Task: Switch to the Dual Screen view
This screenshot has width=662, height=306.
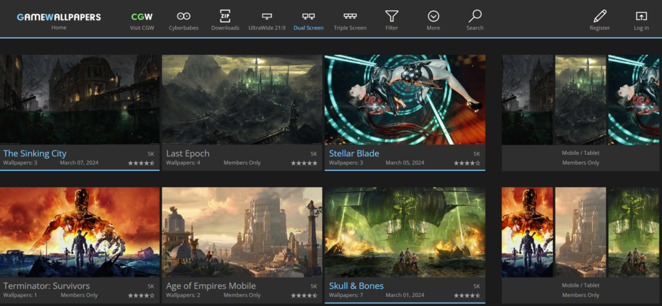Action: 308,16
